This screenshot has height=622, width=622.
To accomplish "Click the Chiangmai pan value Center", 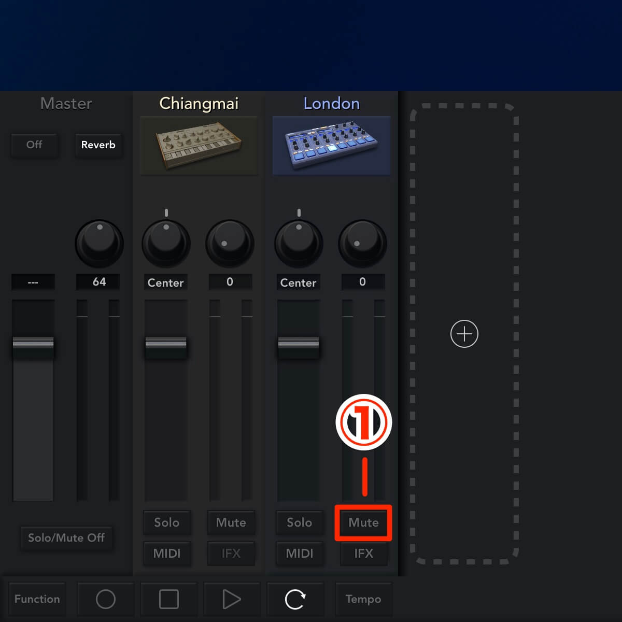I will [166, 282].
